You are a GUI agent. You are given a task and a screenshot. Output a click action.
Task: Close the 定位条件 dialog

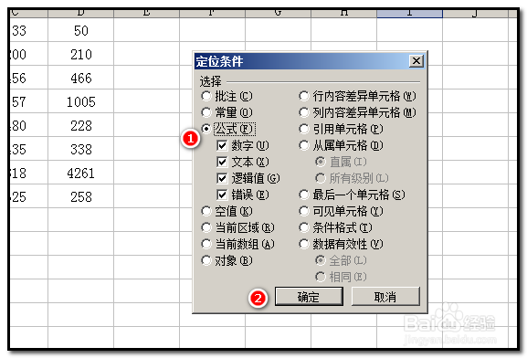(416, 61)
